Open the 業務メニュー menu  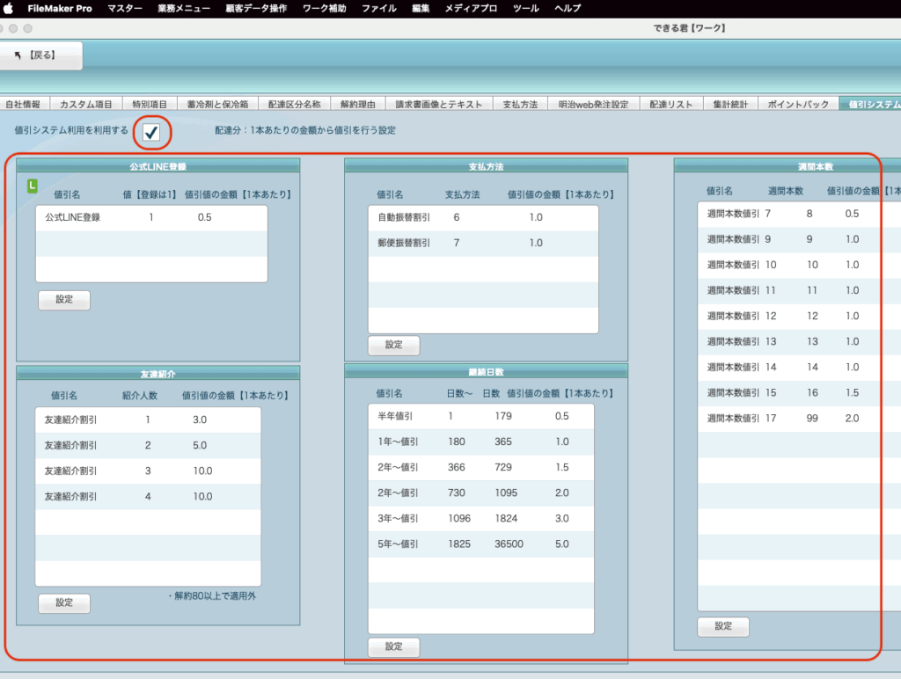pos(184,8)
